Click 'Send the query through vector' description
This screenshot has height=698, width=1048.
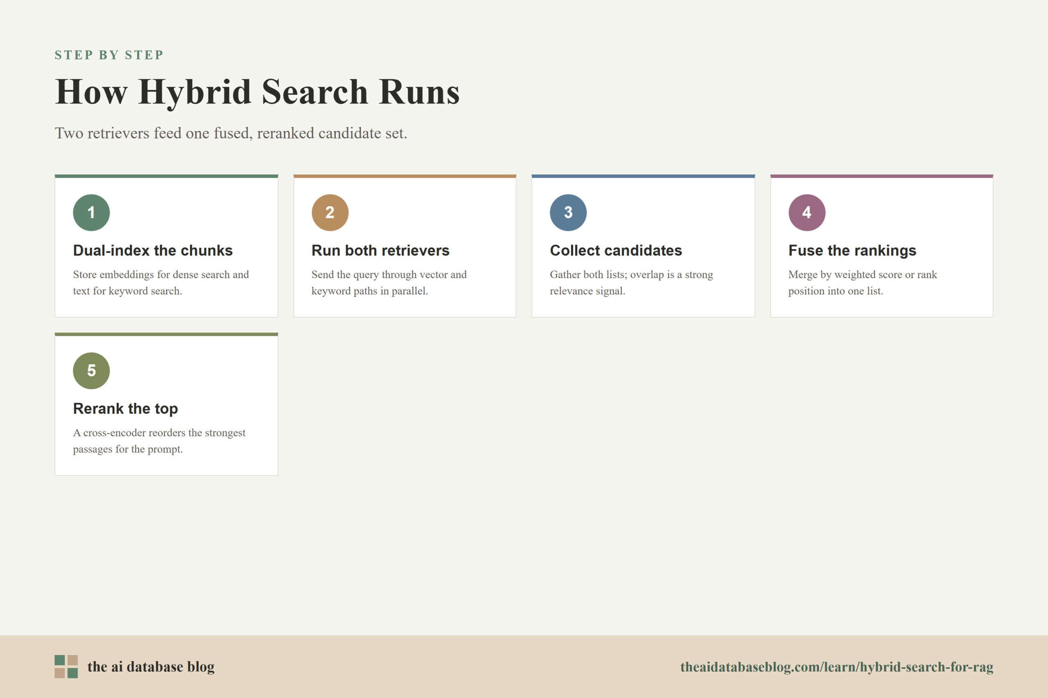tap(389, 283)
